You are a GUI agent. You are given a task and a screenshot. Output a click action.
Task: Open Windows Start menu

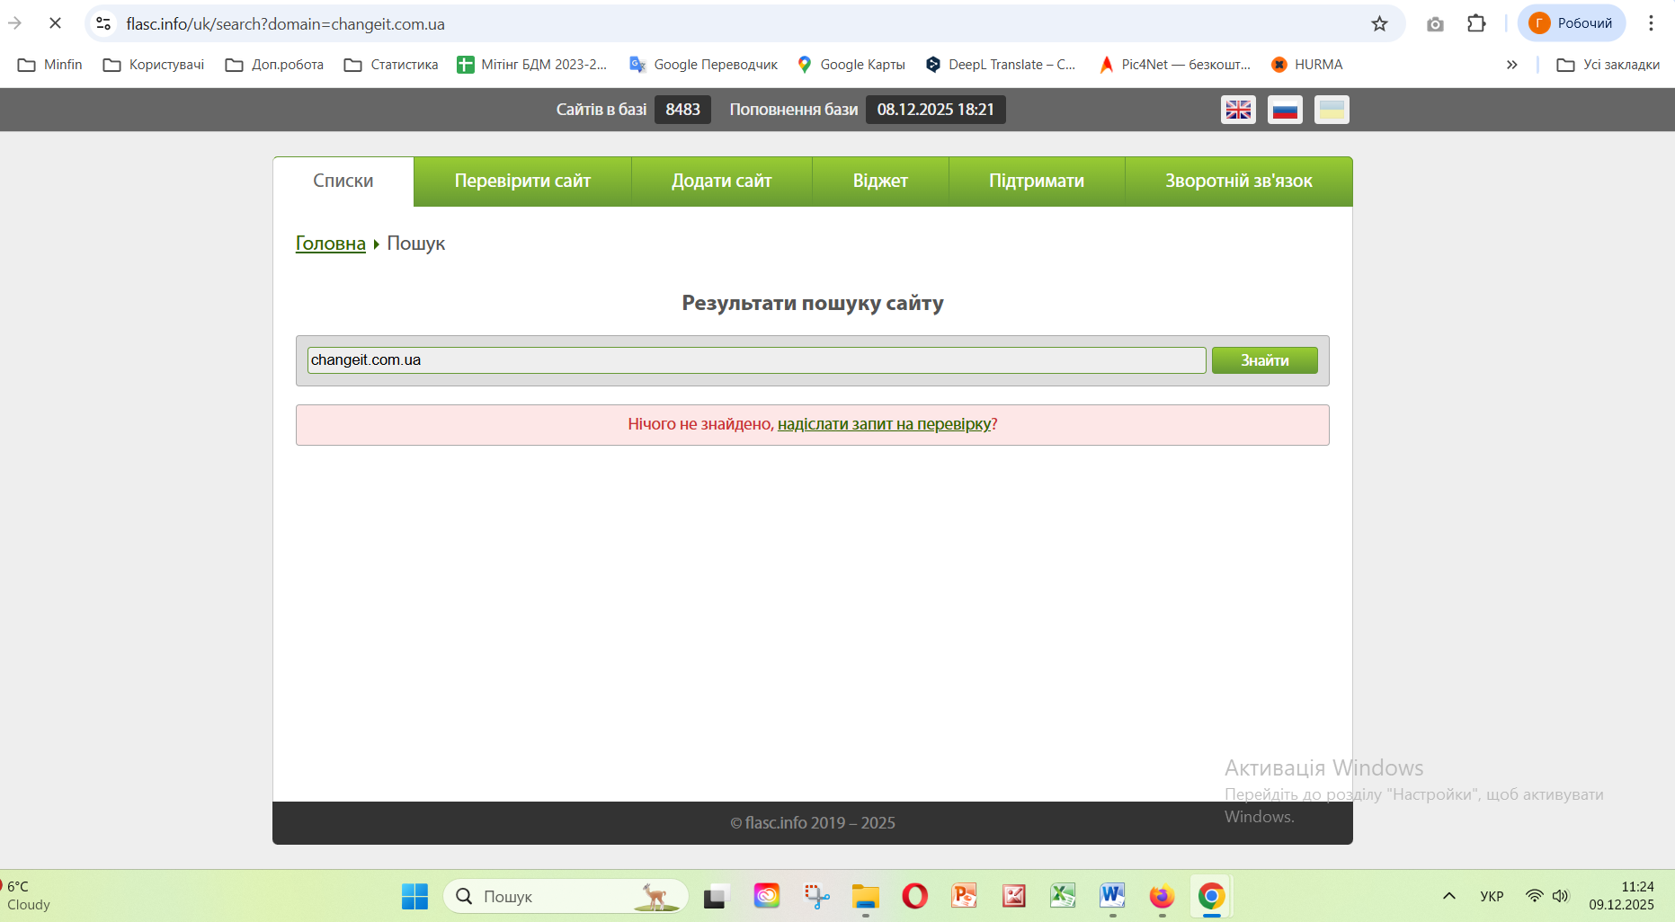click(x=414, y=896)
